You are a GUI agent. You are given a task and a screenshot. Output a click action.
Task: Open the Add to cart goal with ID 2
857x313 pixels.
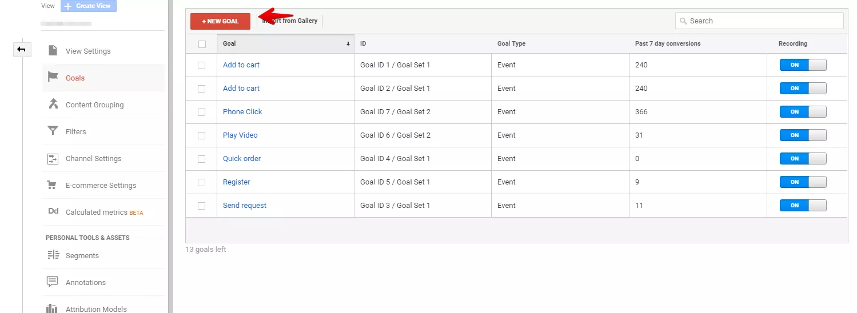241,89
